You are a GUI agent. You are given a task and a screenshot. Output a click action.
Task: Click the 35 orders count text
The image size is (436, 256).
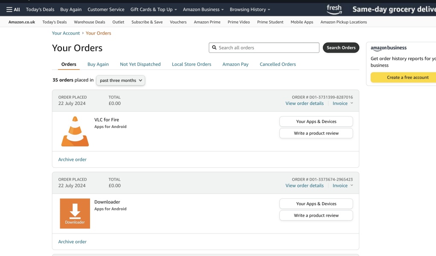click(x=63, y=80)
